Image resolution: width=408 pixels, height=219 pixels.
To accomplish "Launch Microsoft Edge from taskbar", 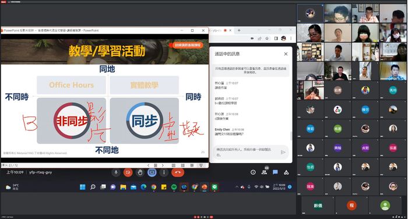I will click(x=143, y=187).
